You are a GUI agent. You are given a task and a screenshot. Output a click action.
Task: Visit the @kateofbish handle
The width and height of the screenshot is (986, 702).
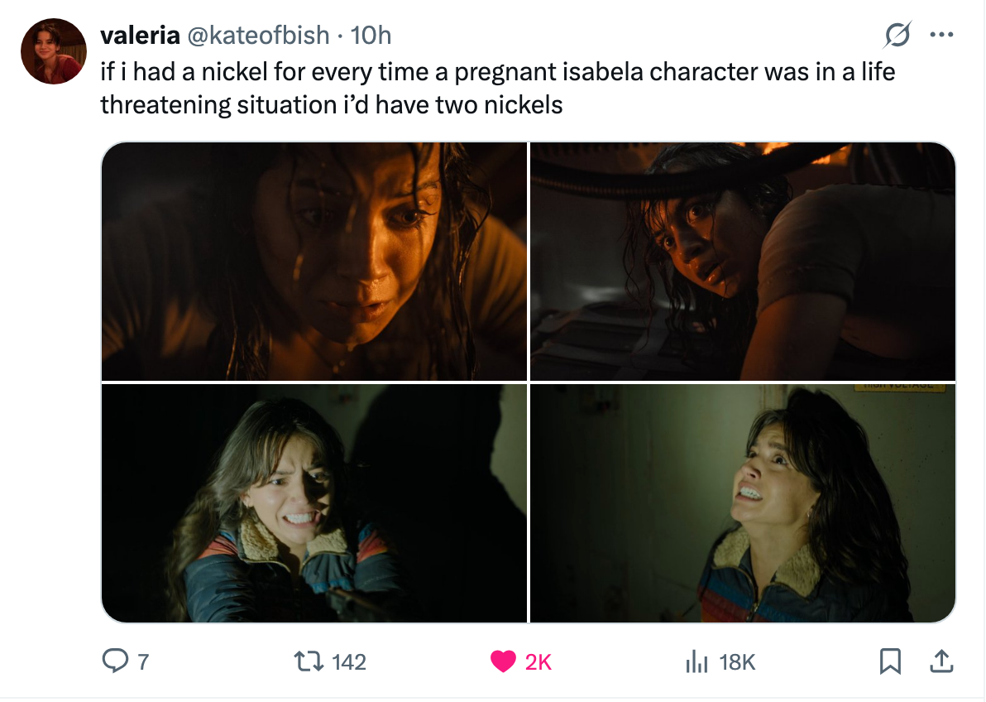(x=256, y=35)
